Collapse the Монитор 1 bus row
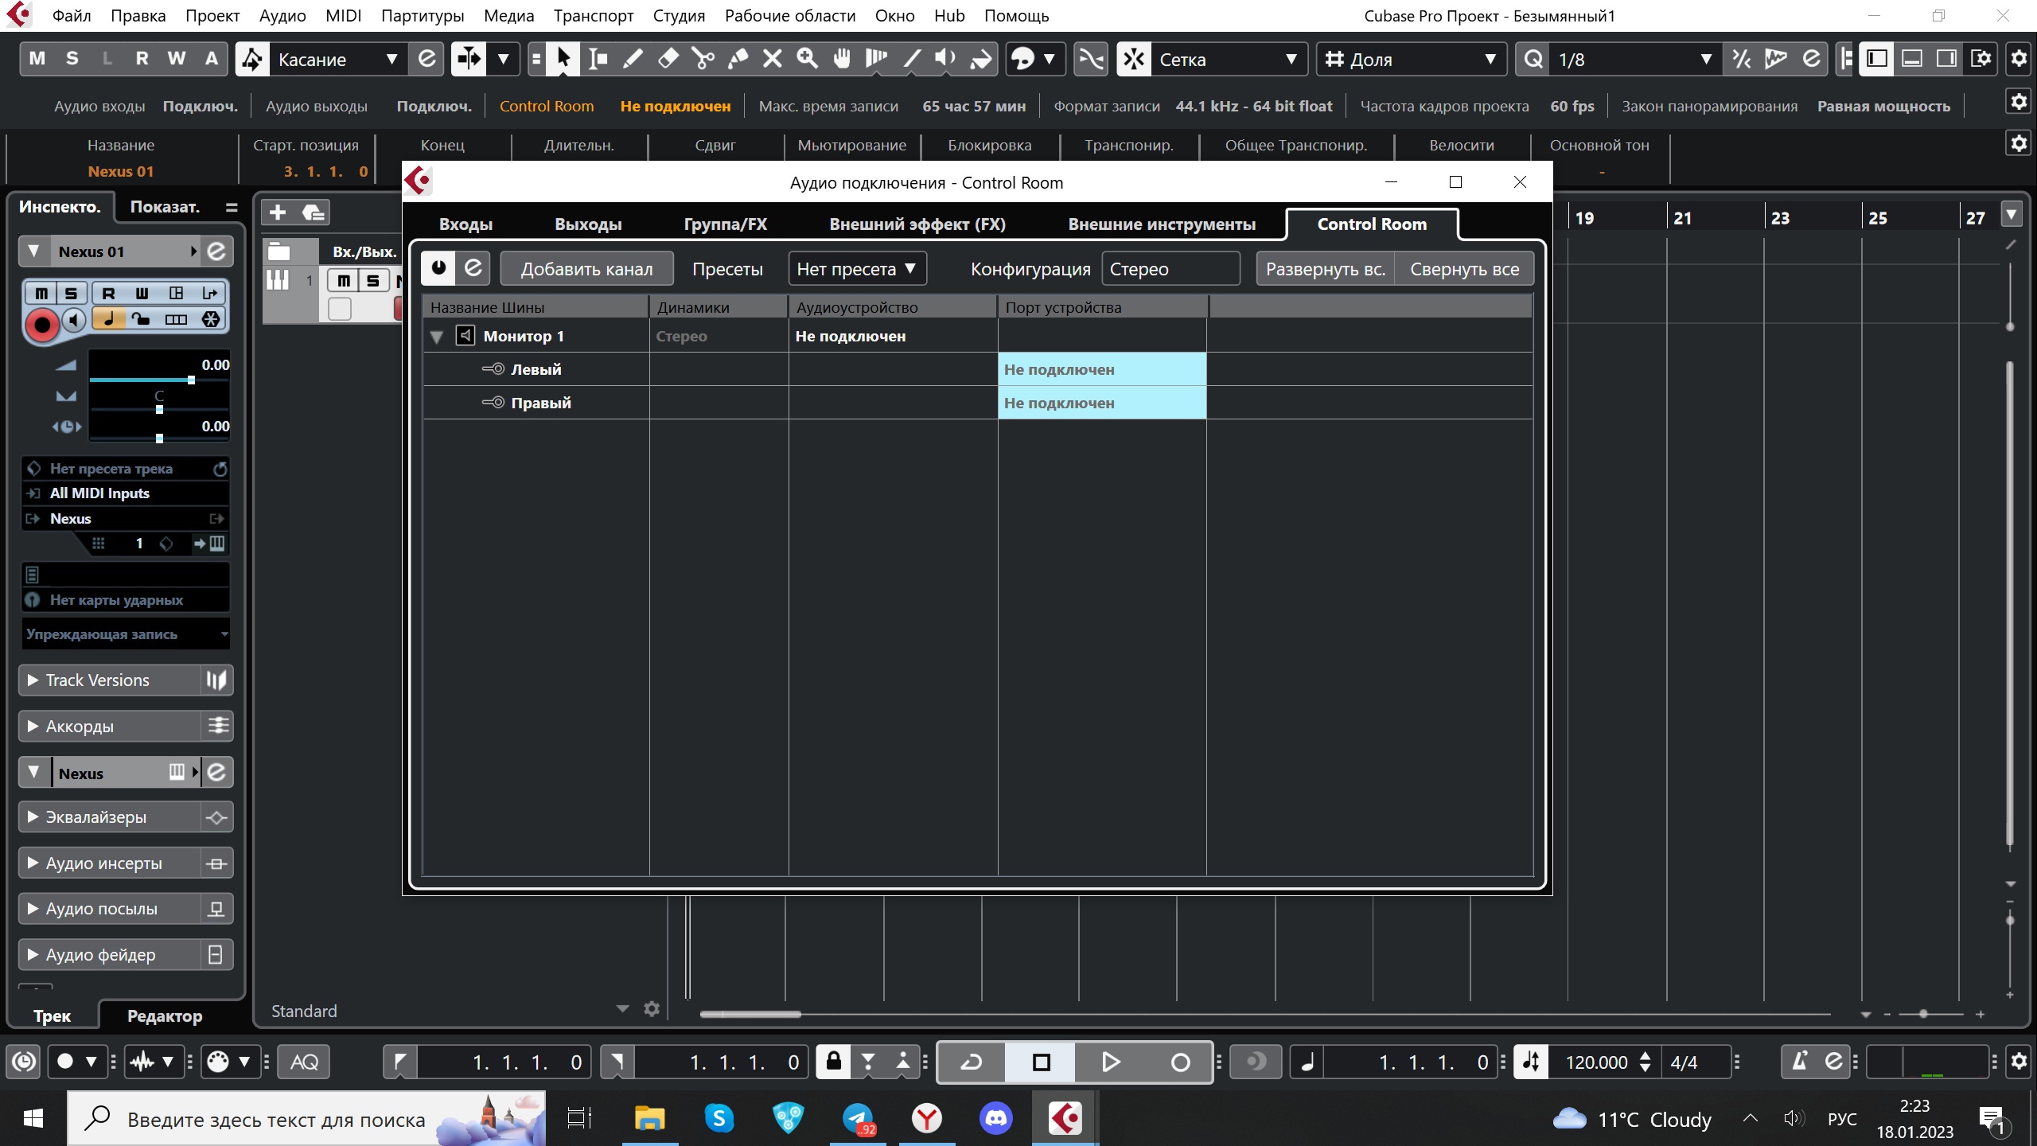This screenshot has width=2037, height=1146. (436, 337)
